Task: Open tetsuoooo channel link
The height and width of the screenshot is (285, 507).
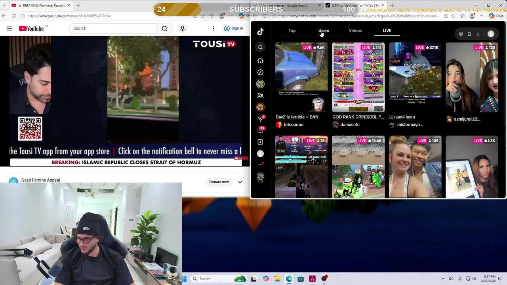Action: point(294,125)
